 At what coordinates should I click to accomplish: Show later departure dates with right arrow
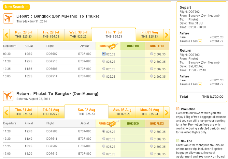click(167, 35)
